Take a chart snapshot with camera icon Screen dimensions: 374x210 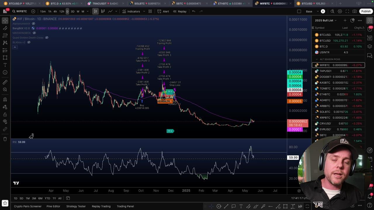point(354,11)
